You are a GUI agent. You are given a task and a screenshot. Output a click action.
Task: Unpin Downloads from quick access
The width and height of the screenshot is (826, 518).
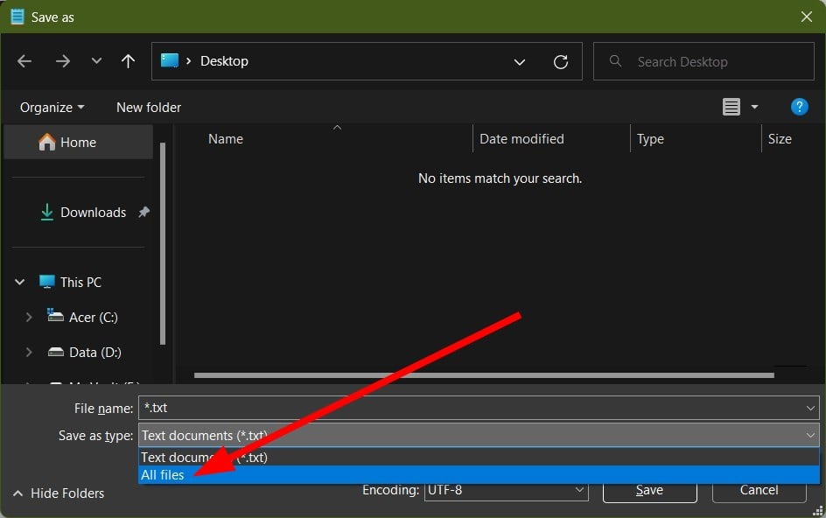[144, 212]
